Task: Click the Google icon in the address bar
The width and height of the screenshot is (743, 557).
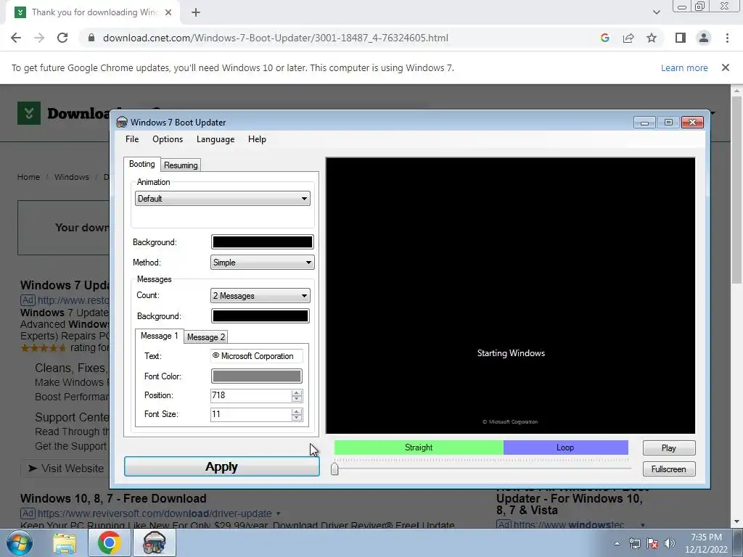Action: (x=604, y=38)
